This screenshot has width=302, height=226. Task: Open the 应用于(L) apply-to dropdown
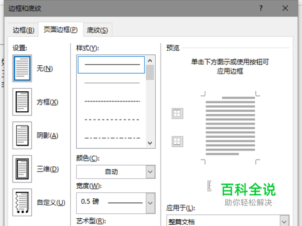coord(284,221)
